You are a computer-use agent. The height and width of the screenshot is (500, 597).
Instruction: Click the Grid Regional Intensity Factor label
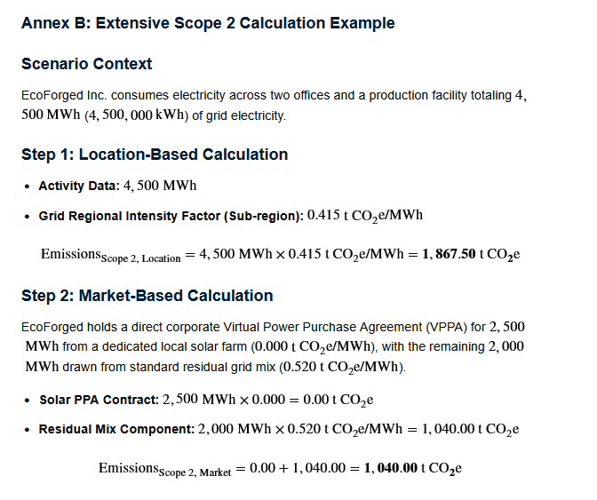pyautogui.click(x=171, y=216)
